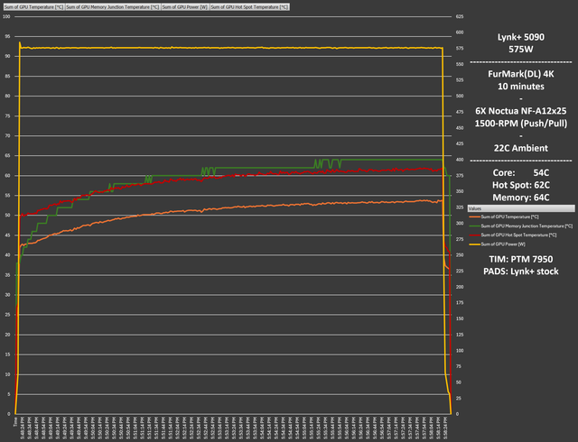Viewport: 578px width, 442px height.
Task: Click the 'Sum of GPU Temperature [°C]' field button at top
Action: (x=34, y=7)
